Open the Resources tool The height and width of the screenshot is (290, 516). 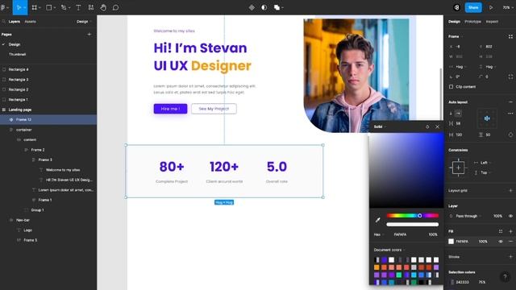click(x=91, y=7)
